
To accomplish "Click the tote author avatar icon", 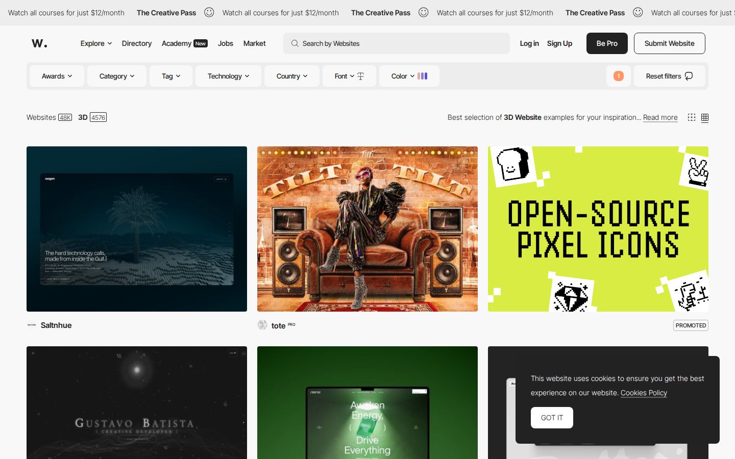I will point(262,325).
